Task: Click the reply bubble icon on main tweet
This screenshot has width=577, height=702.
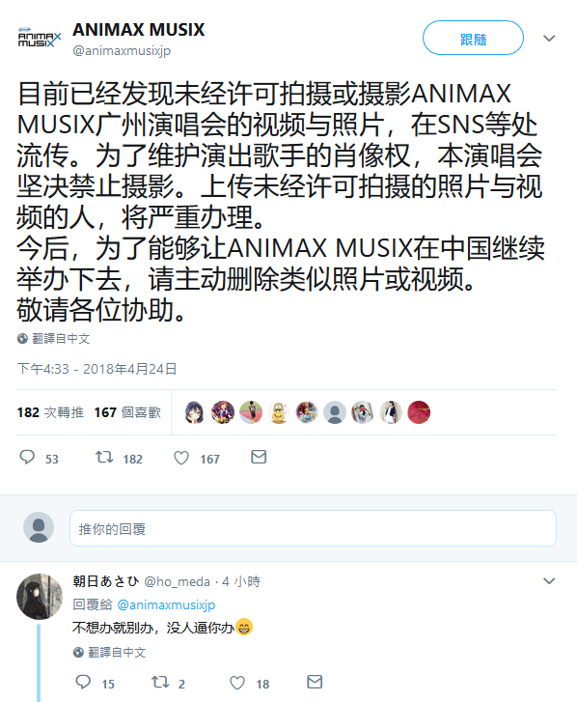Action: coord(27,457)
